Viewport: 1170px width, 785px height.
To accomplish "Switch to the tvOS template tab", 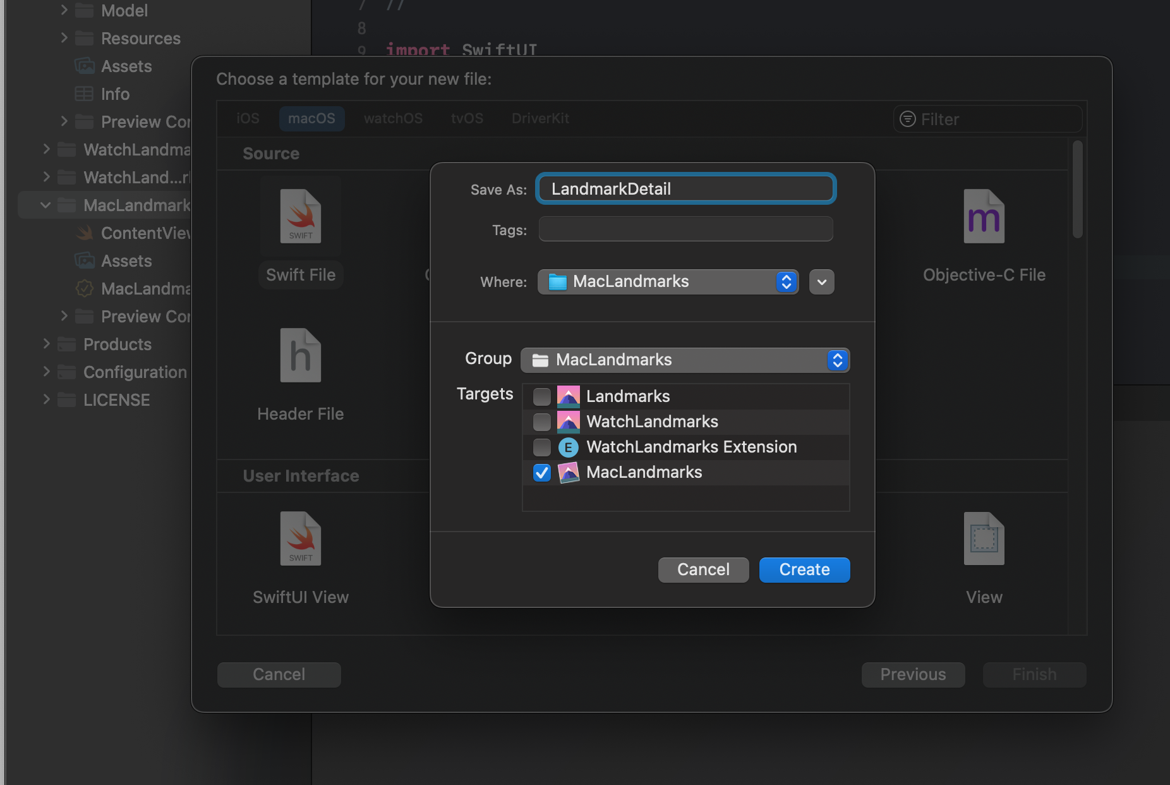I will point(467,119).
